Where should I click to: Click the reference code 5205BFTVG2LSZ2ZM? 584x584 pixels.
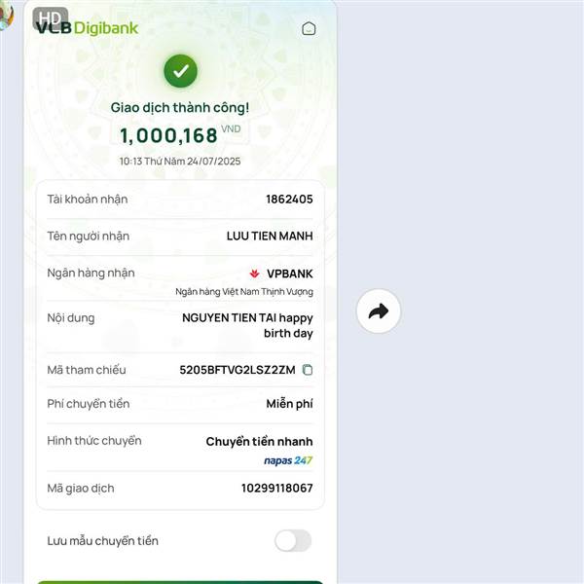pos(237,370)
